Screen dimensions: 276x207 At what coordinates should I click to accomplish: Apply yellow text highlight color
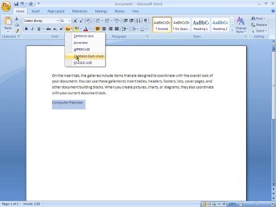coord(76,29)
